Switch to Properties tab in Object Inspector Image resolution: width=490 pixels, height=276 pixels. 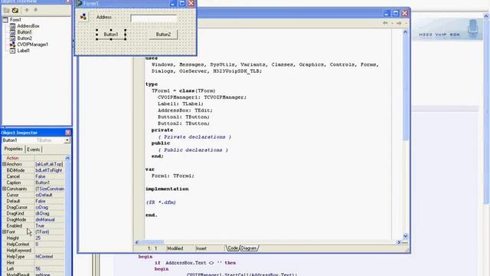(14, 149)
